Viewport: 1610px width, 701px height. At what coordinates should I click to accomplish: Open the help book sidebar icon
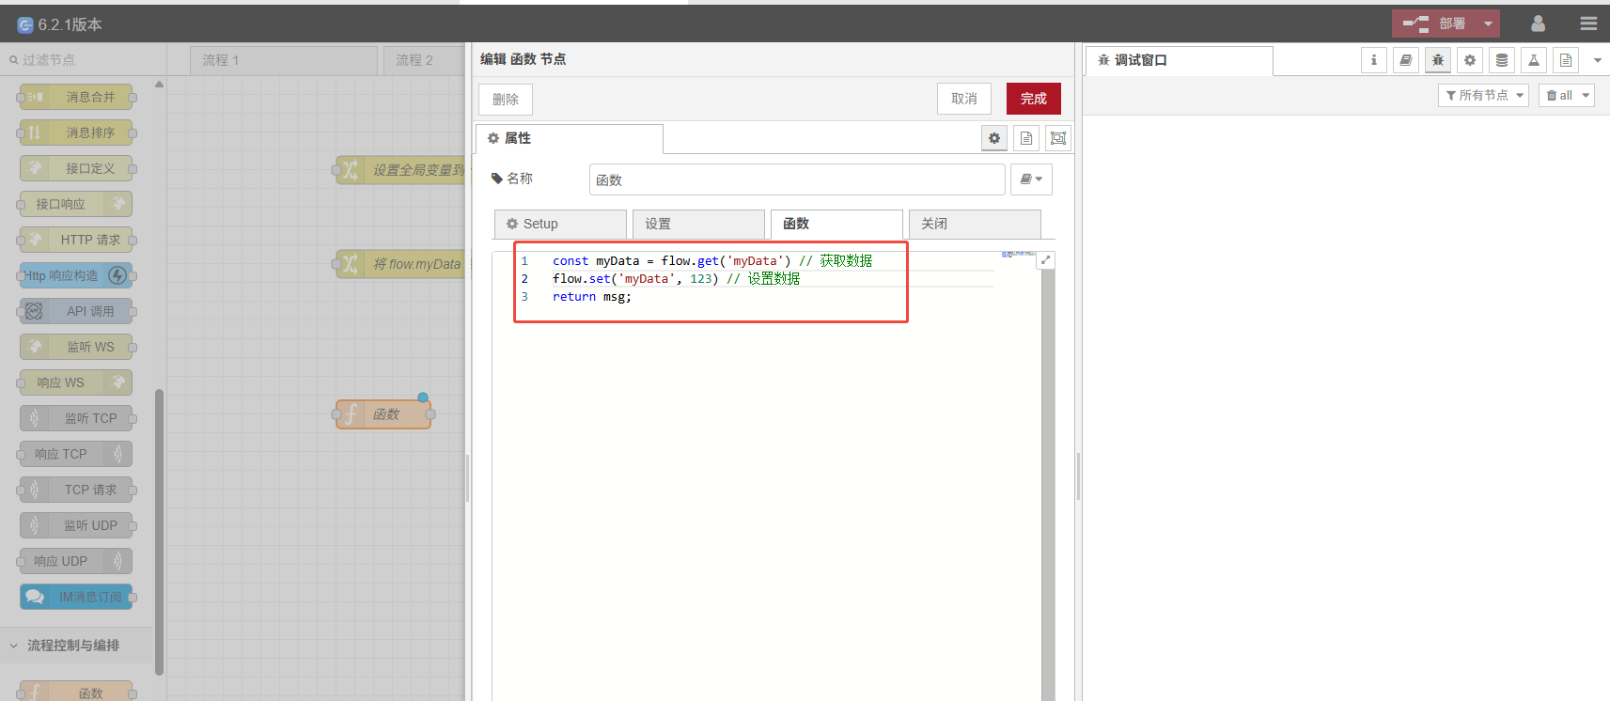click(1406, 60)
